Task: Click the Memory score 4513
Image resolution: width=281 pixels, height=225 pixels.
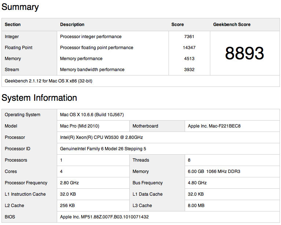Action: click(x=189, y=59)
